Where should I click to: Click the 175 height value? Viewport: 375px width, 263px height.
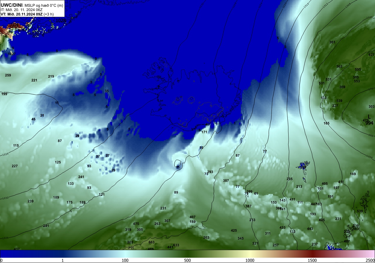coord(69,202)
